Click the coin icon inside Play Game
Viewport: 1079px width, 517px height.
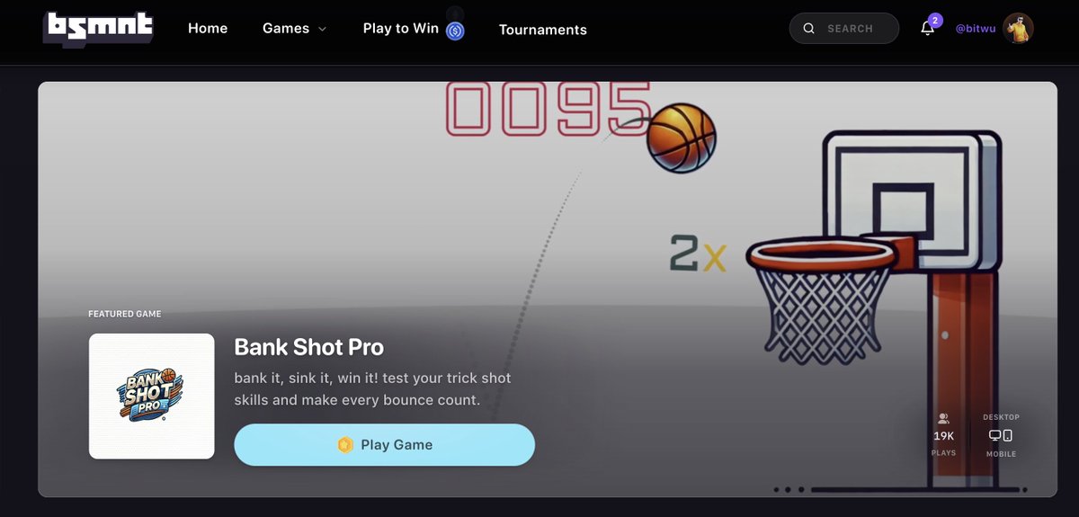click(x=345, y=445)
